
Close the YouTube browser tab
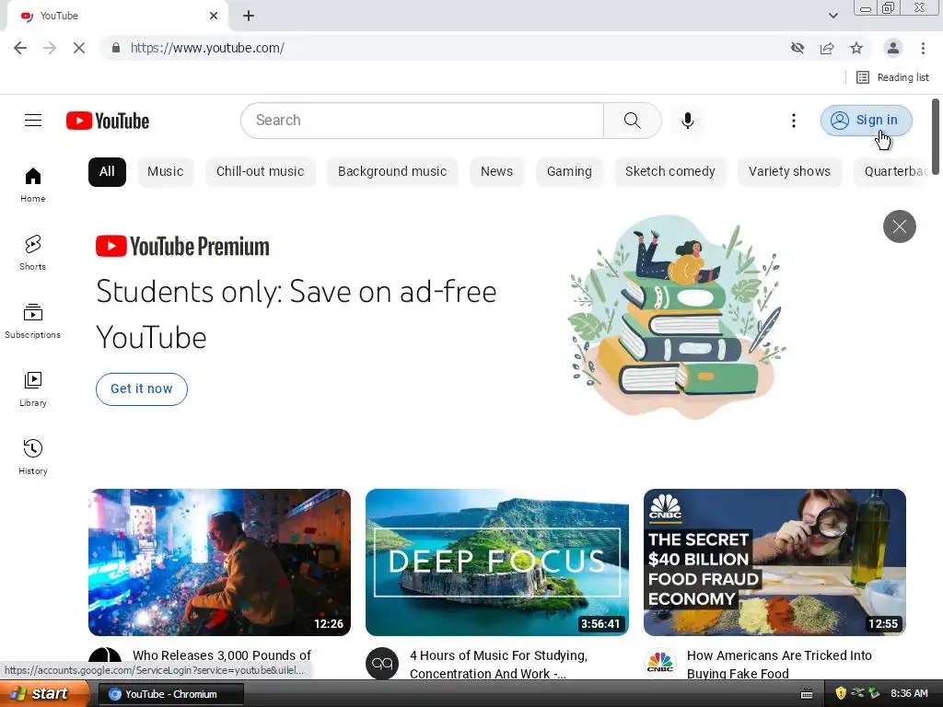(214, 17)
